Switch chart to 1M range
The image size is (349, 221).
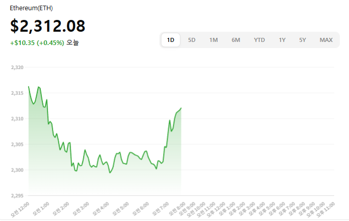(214, 40)
